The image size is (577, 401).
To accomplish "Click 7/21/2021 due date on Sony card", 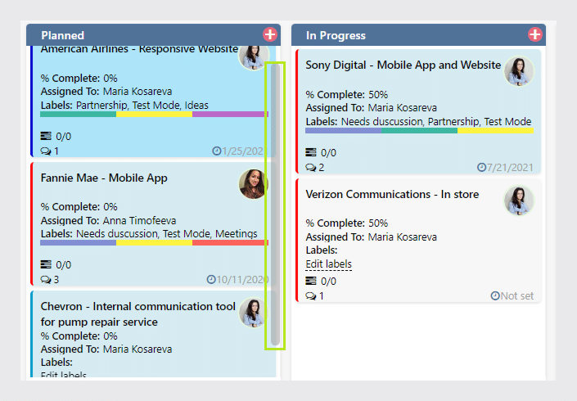I will click(510, 168).
